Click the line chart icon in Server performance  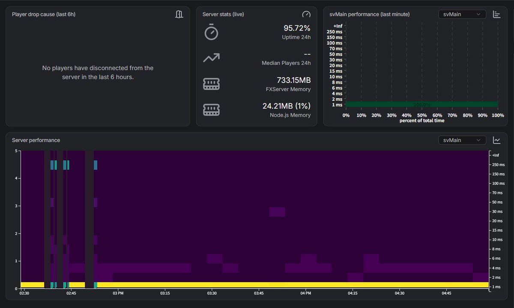click(497, 140)
